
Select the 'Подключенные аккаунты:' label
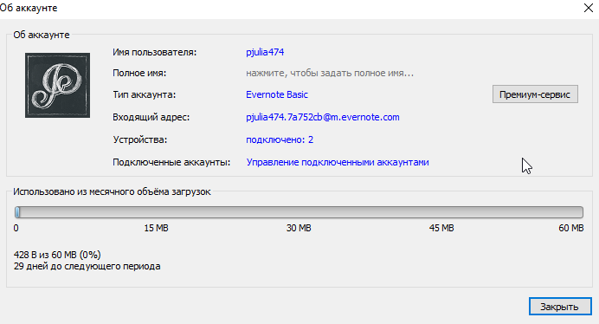click(x=171, y=162)
